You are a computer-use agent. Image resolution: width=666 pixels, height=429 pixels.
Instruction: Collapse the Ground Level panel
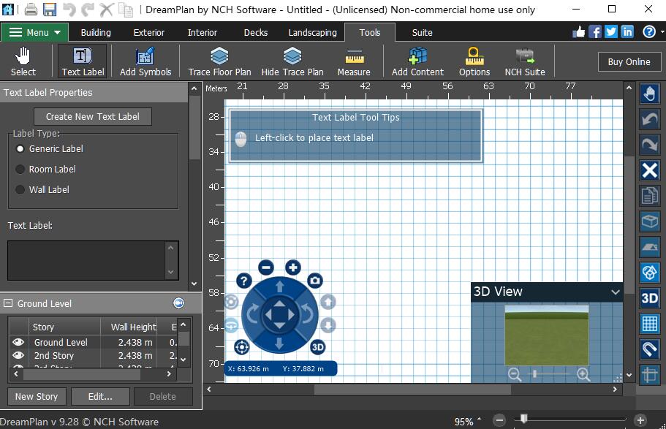7,303
